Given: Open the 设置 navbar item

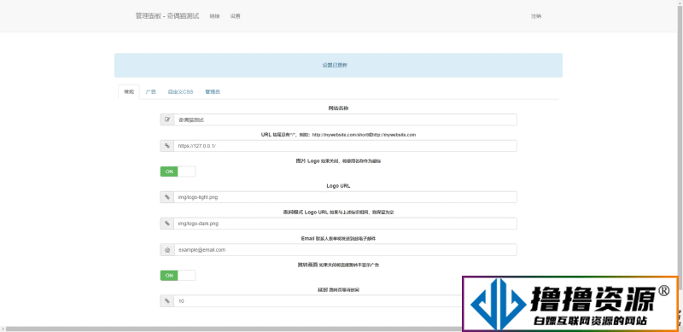Looking at the screenshot, I should pyautogui.click(x=236, y=16).
